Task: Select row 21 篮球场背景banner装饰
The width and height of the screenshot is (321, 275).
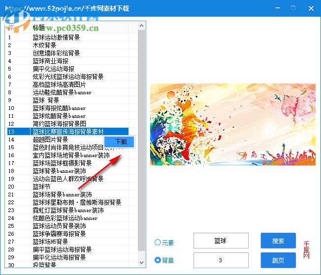Action: 68,194
